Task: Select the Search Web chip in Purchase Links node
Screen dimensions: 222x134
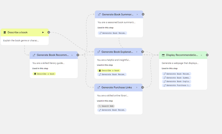Action: (x=106, y=106)
